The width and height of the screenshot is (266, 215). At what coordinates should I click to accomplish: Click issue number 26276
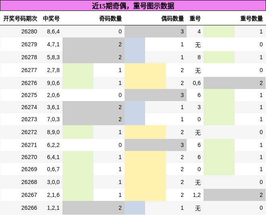pyautogui.click(x=29, y=83)
